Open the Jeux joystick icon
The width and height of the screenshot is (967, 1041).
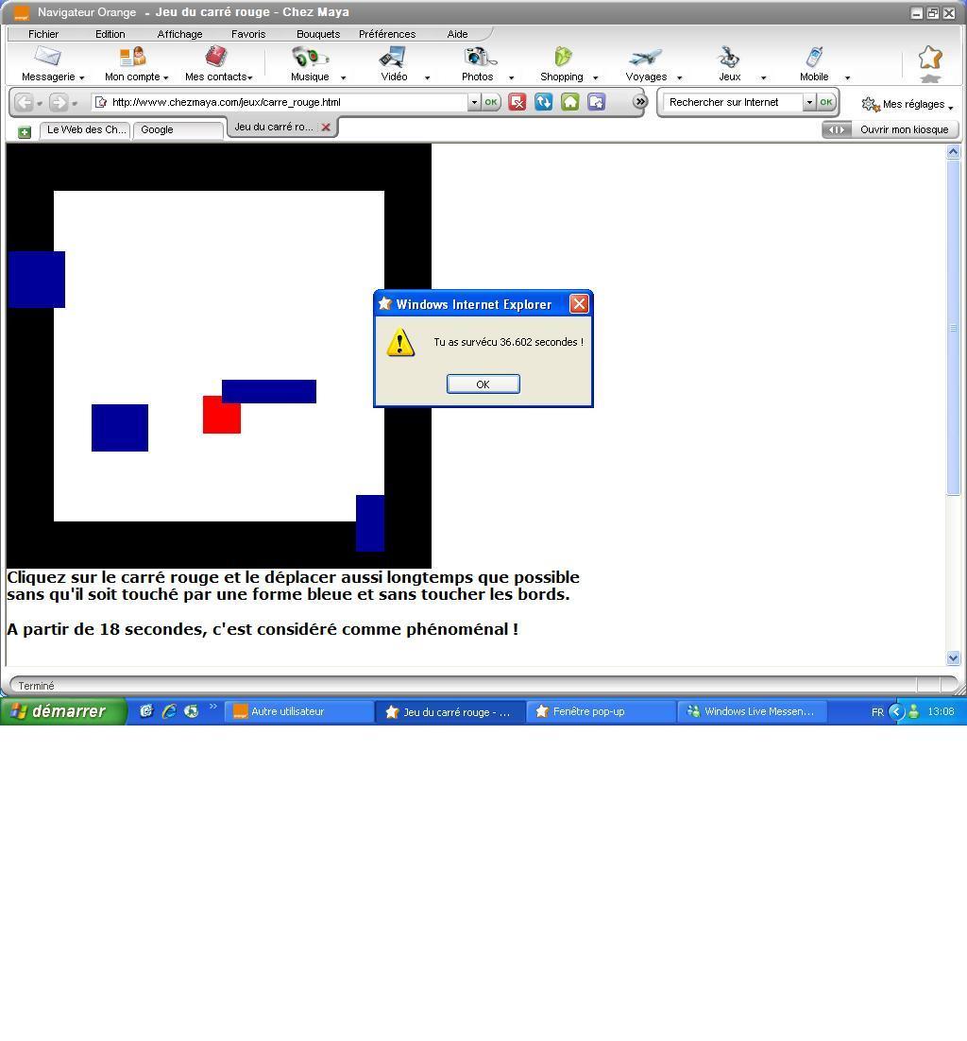click(x=729, y=57)
